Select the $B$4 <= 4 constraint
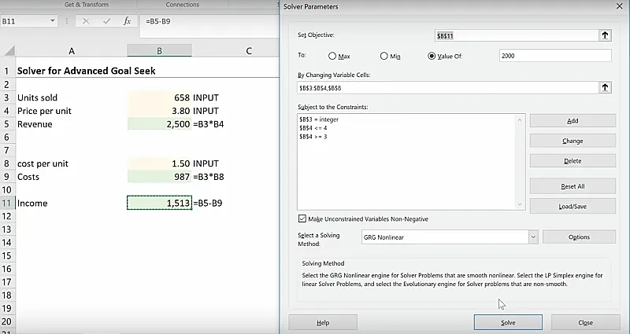Screen dimensions: 630x334 [x=313, y=127]
